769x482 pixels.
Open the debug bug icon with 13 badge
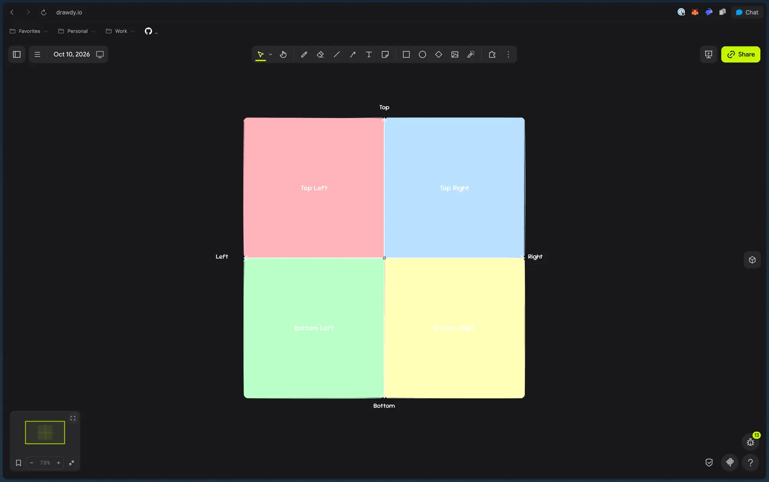[x=751, y=442]
